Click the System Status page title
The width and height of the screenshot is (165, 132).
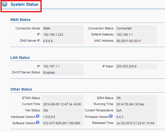coord(25,4)
